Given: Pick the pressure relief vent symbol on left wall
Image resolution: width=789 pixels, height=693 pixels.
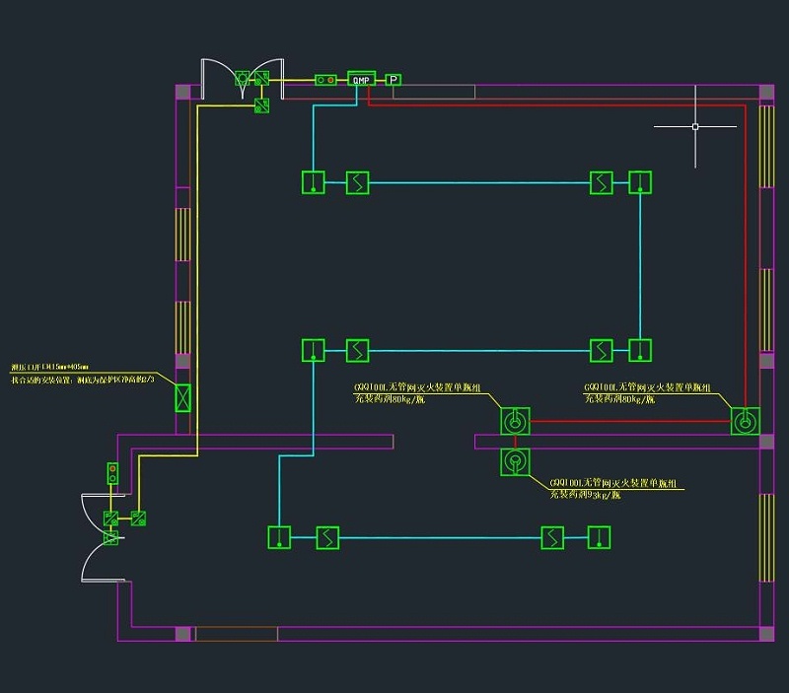Looking at the screenshot, I should click(x=182, y=397).
